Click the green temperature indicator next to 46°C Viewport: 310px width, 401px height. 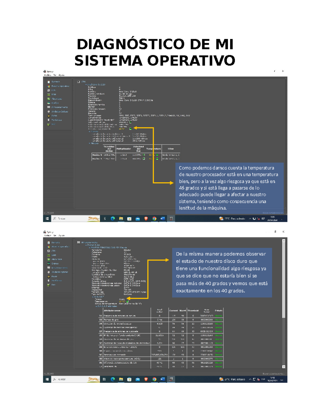[x=130, y=128]
